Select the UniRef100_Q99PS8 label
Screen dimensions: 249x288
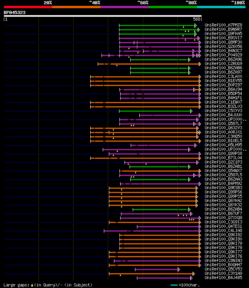[x=223, y=154]
